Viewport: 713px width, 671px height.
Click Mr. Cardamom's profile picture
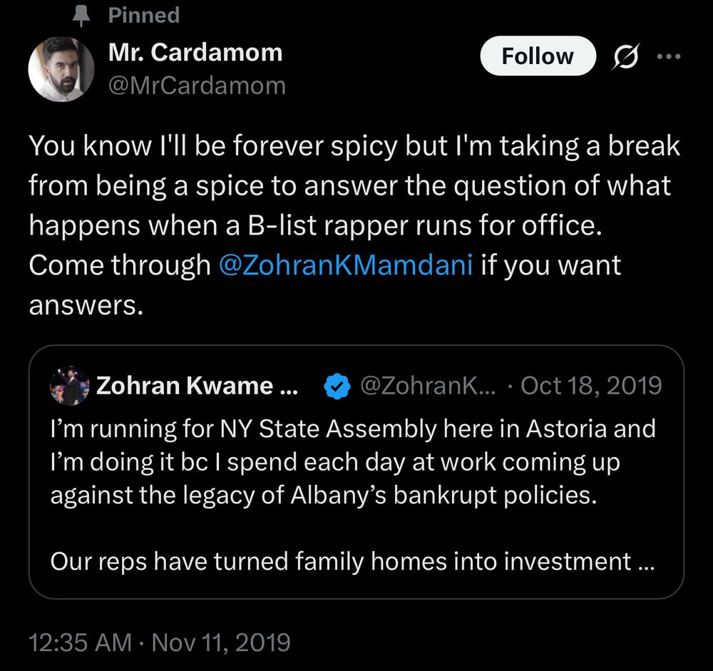(61, 69)
